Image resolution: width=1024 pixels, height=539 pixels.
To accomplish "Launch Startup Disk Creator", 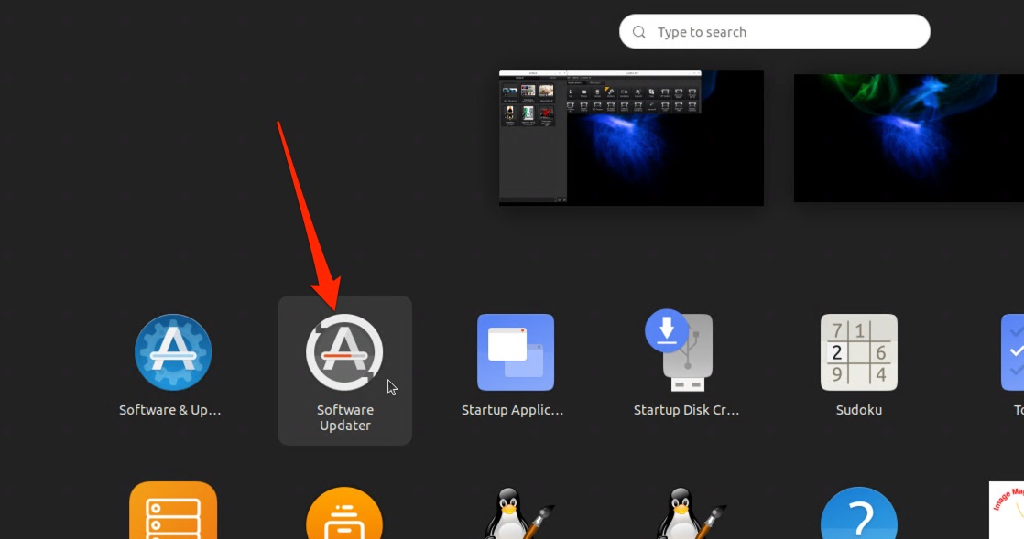I will pos(686,350).
